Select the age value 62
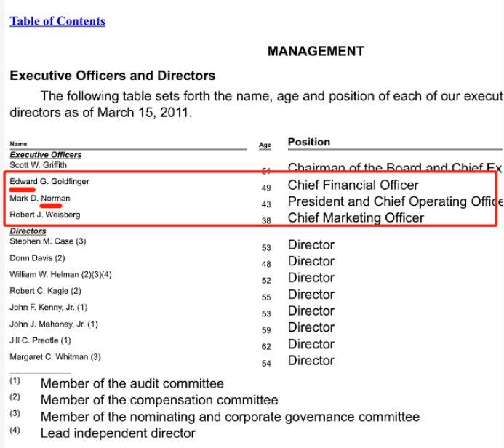This screenshot has height=448, width=504. (266, 347)
